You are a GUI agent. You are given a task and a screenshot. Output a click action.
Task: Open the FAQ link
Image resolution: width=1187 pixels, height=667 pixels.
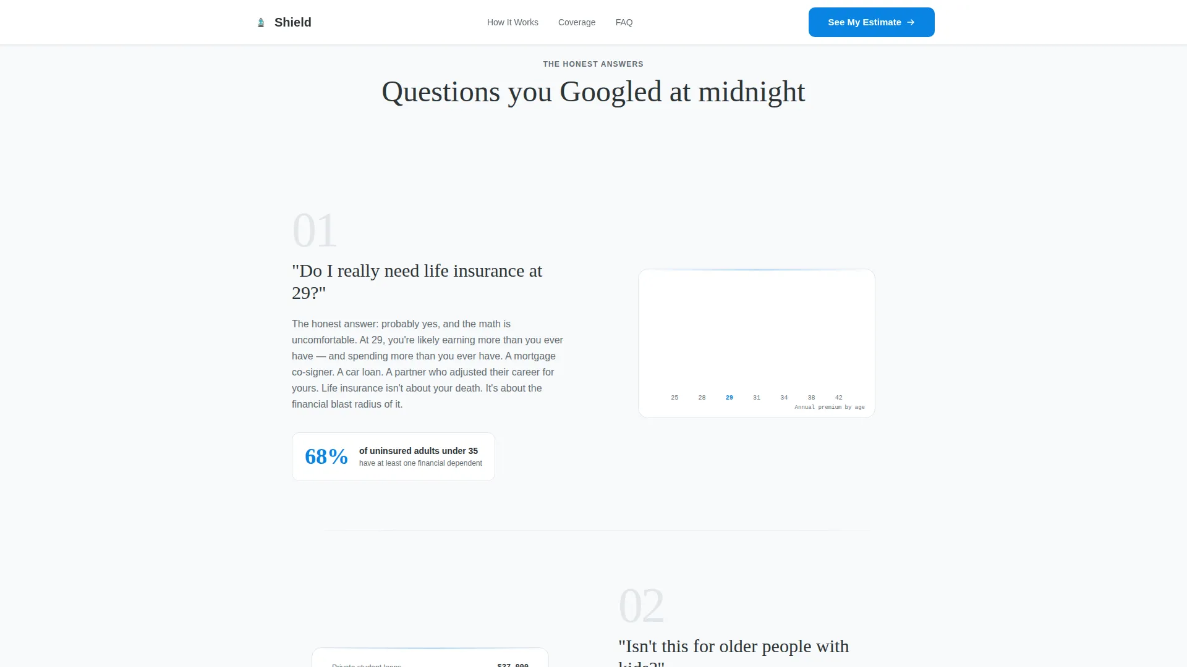coord(624,22)
